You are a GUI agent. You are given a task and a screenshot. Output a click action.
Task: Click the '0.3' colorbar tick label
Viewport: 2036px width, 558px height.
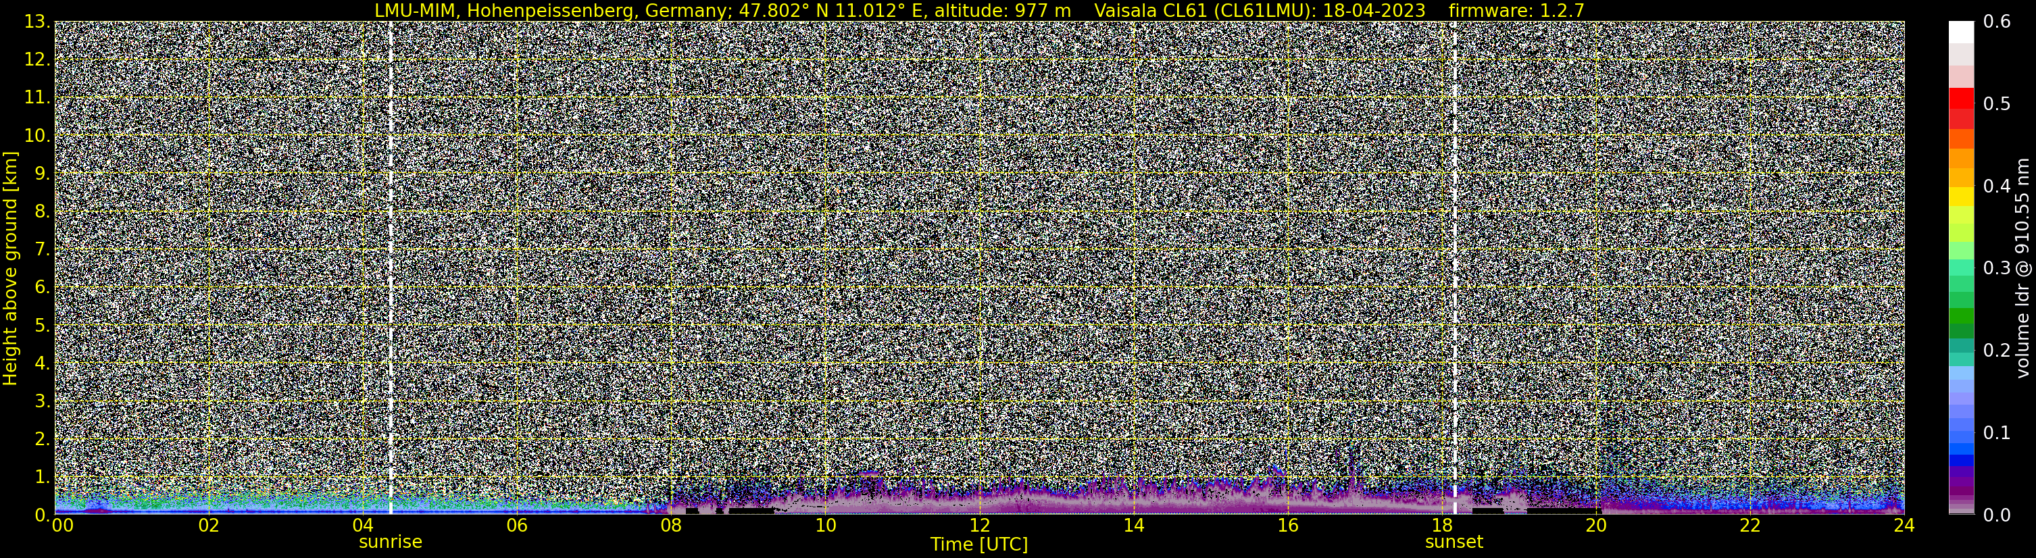click(1997, 269)
